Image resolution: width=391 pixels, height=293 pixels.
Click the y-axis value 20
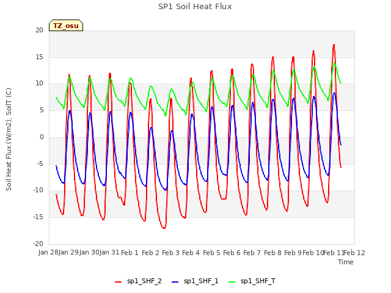pos(39,30)
